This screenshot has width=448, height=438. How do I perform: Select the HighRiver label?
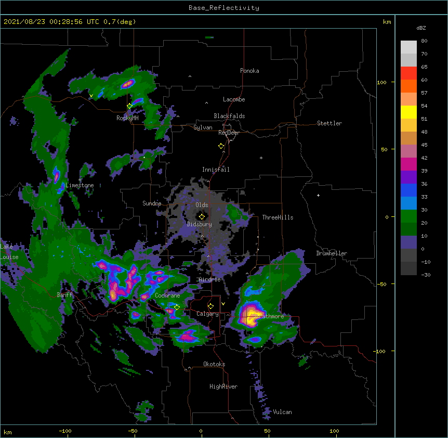pyautogui.click(x=223, y=387)
